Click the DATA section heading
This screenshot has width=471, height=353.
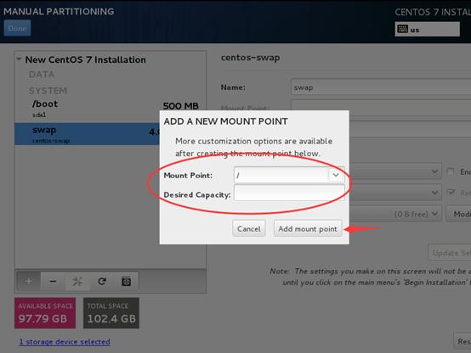tap(42, 75)
